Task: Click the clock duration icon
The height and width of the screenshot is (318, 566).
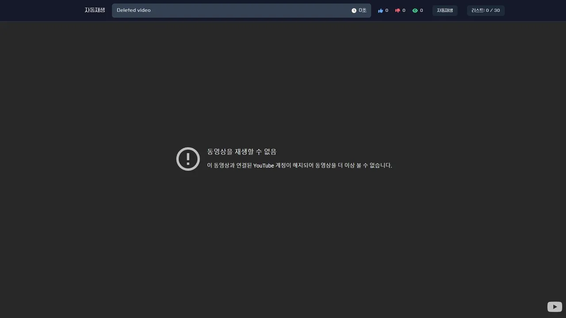Action: click(x=354, y=11)
